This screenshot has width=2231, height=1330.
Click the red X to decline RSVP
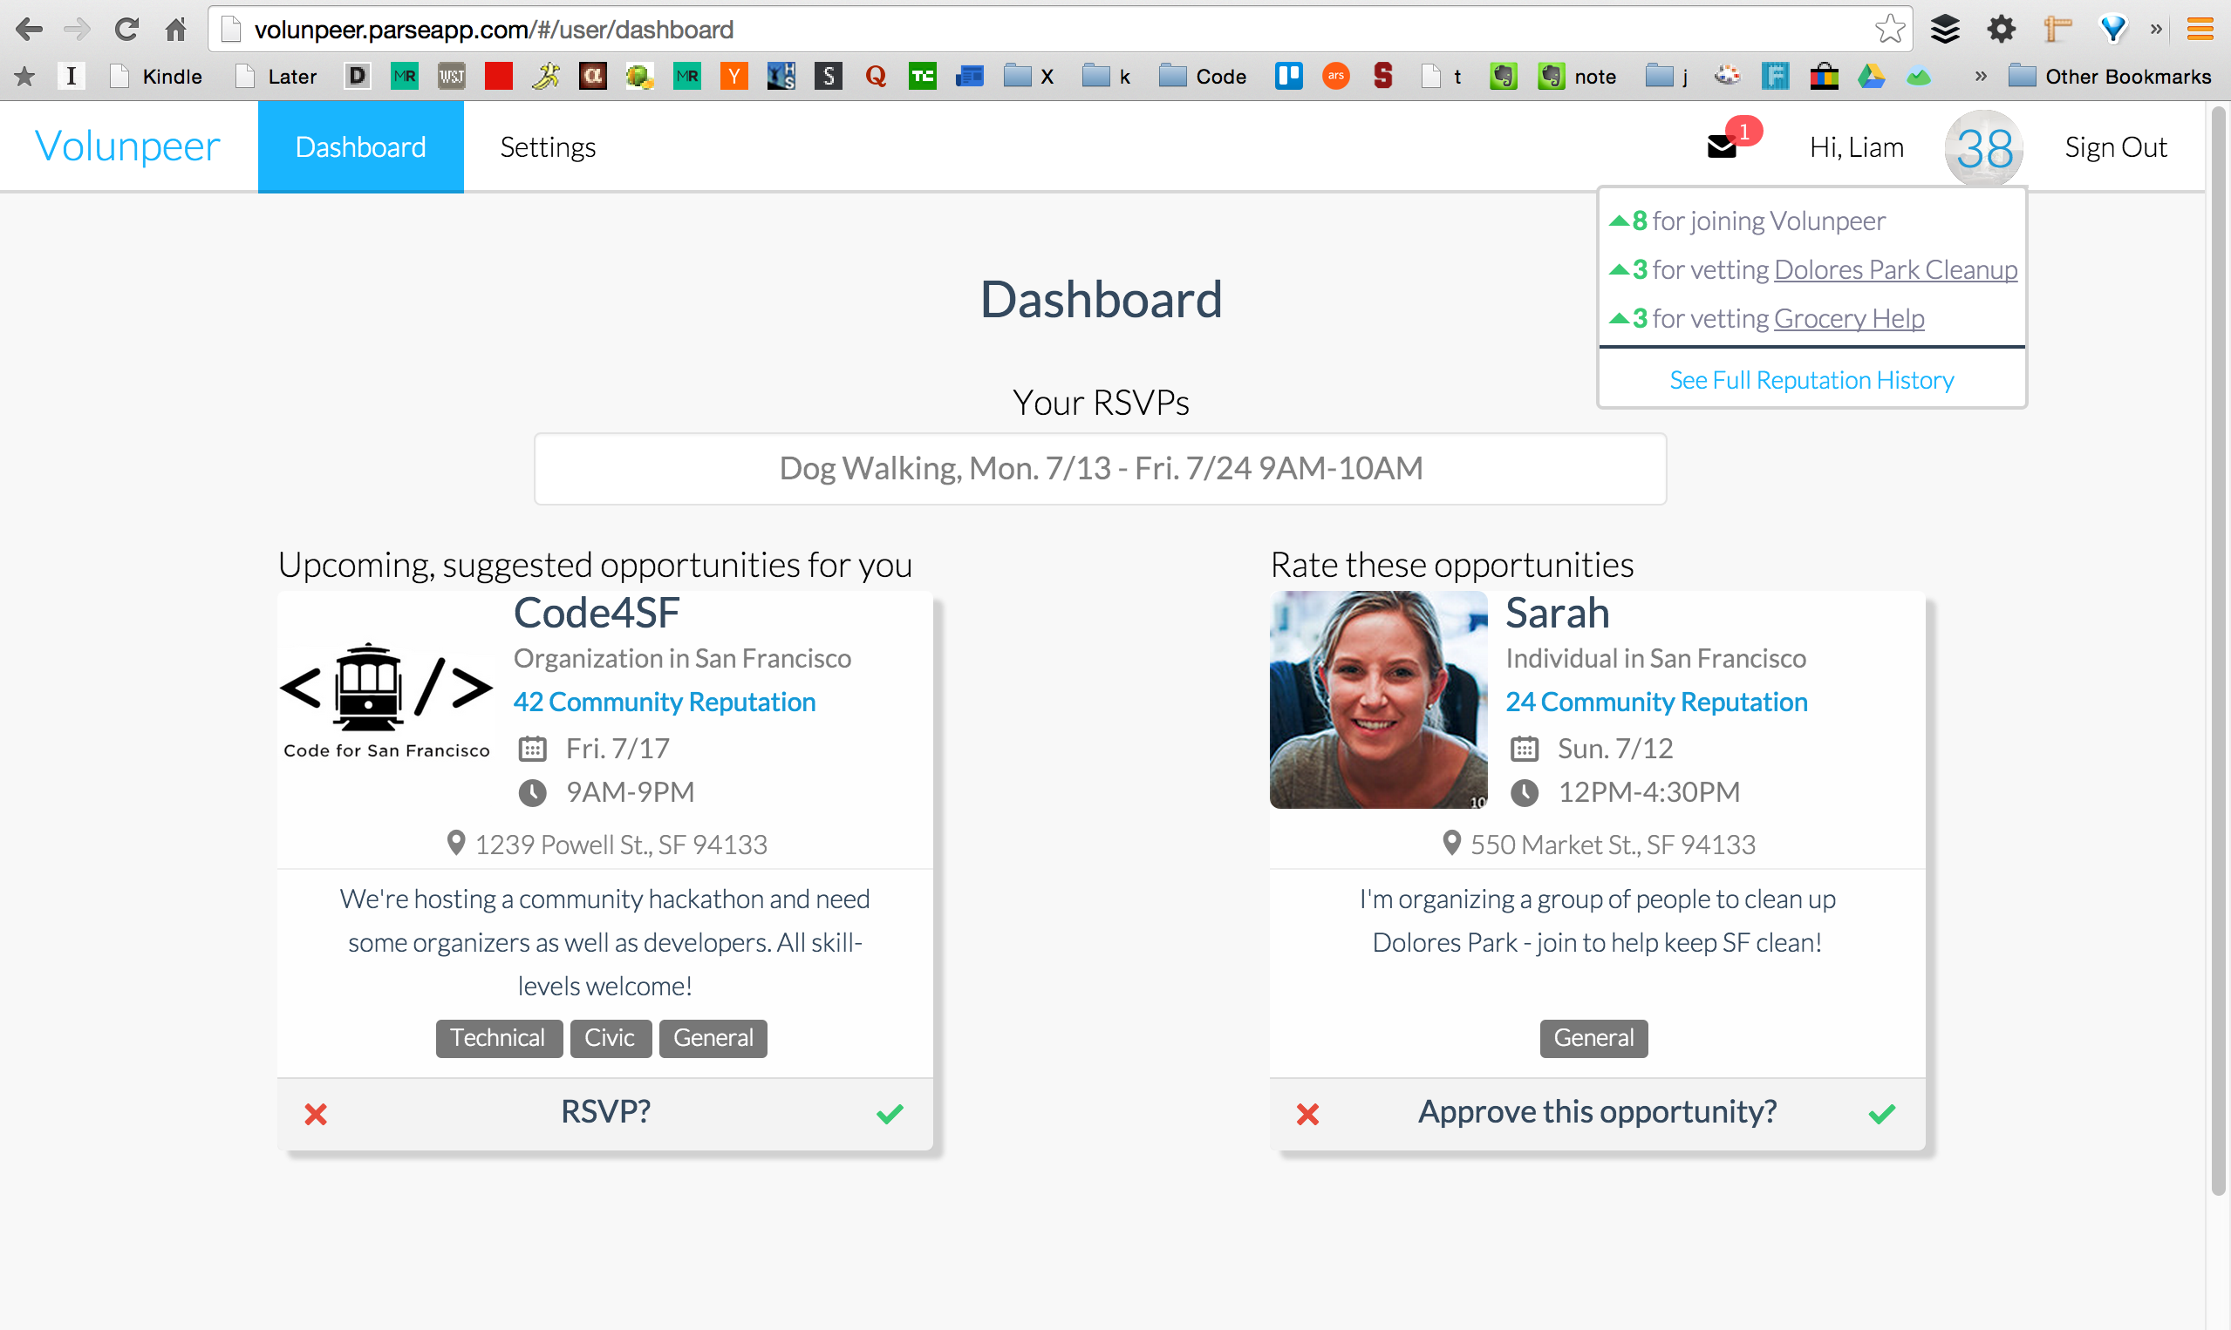[x=316, y=1114]
